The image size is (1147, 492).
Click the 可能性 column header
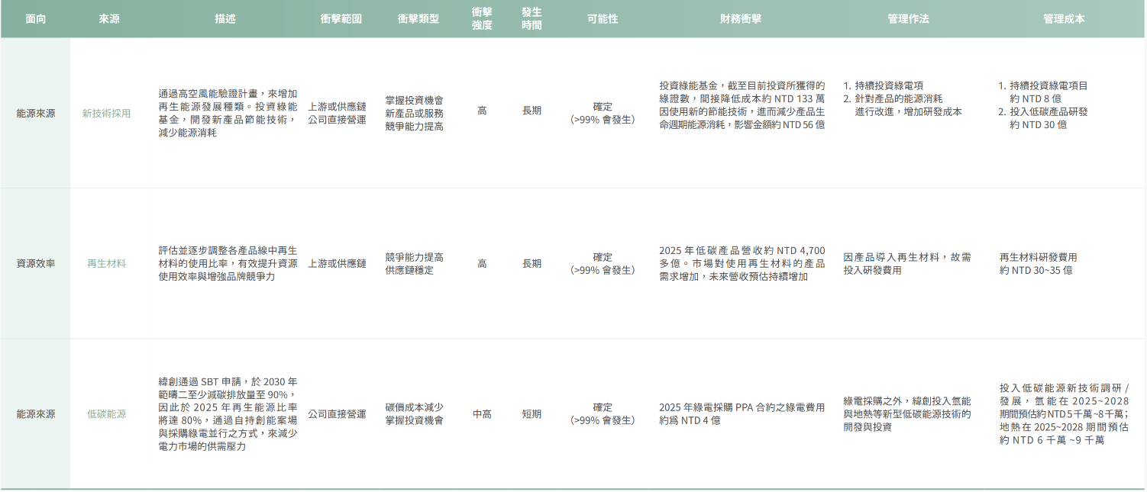pyautogui.click(x=603, y=19)
